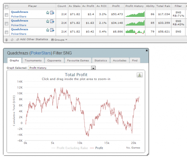Check the row with Av Profit $1.63
This screenshot has height=158, width=187.
[x=7, y=23]
